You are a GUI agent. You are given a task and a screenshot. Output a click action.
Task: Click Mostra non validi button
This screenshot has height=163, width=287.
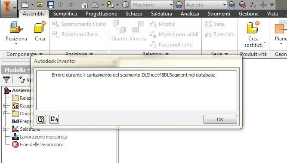174,34
